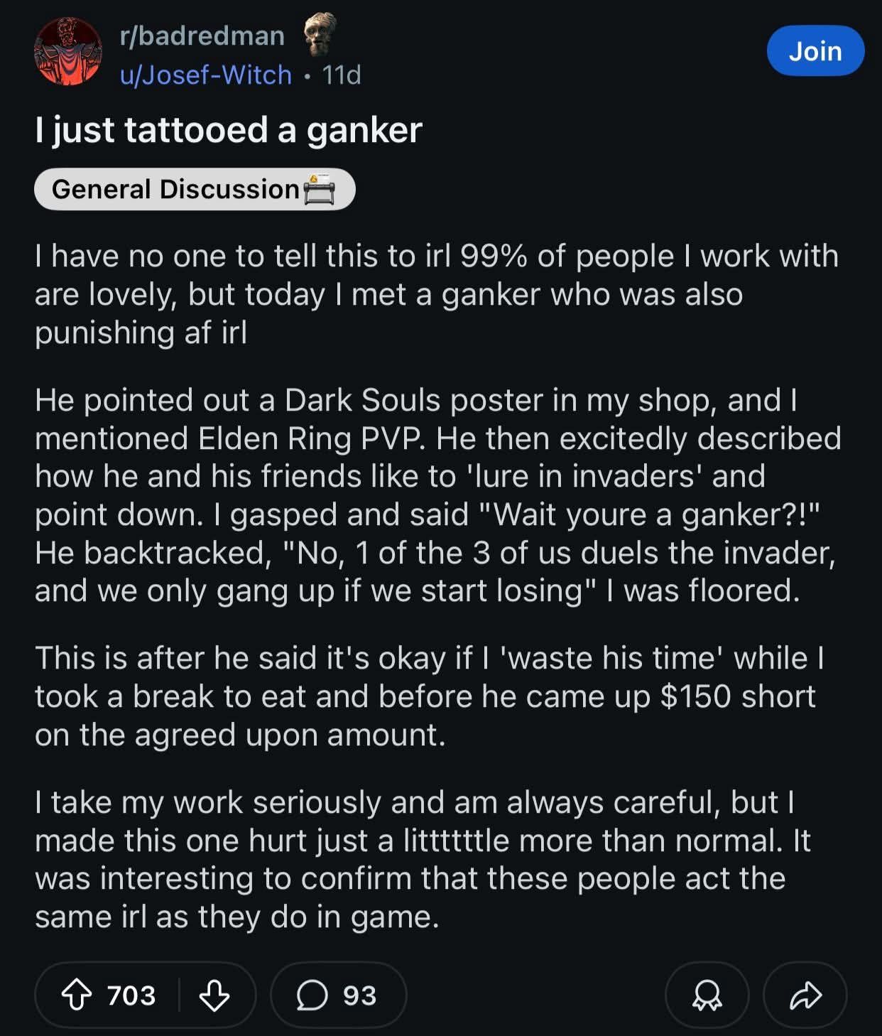Share this post with the arrow icon
882x1036 pixels.
click(x=805, y=995)
